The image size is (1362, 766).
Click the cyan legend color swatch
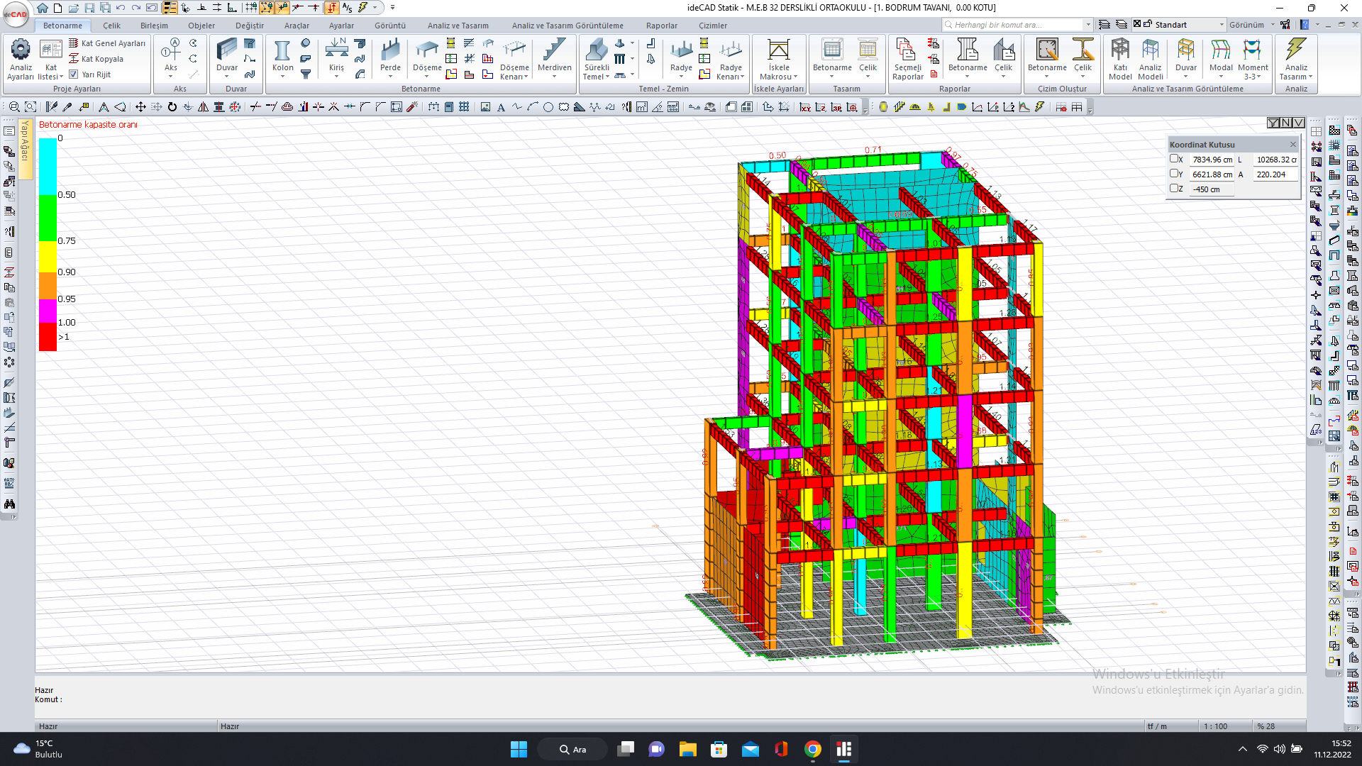click(x=48, y=167)
